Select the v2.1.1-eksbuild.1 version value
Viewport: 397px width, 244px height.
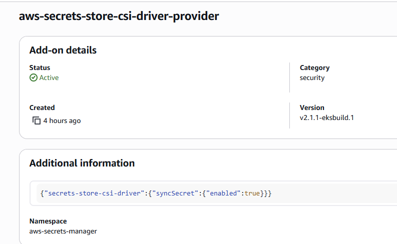click(x=326, y=117)
